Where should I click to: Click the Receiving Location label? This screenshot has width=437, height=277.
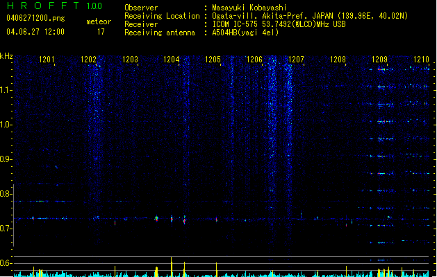pos(162,16)
